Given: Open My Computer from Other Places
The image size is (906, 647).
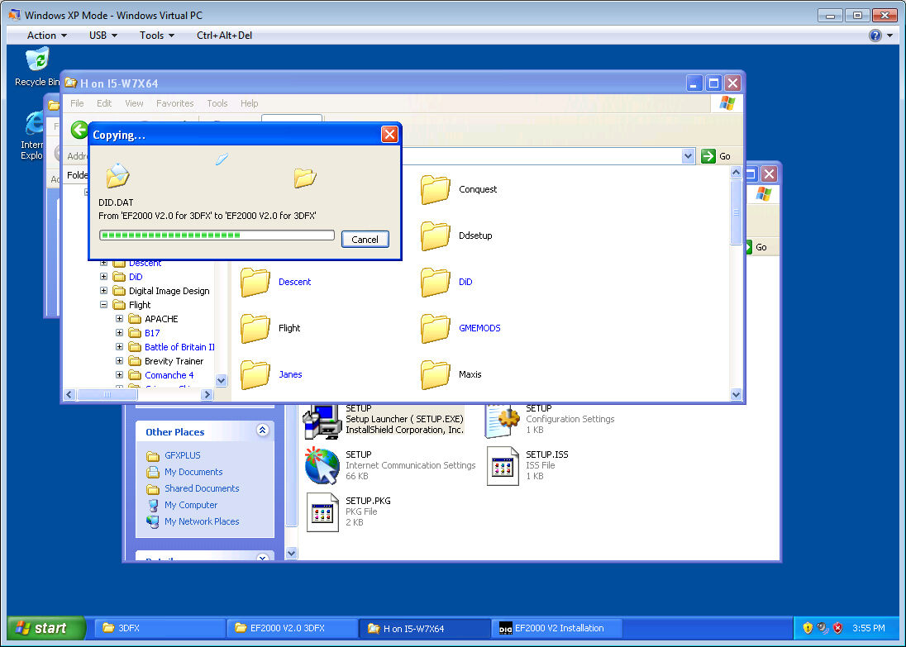Looking at the screenshot, I should 182,505.
